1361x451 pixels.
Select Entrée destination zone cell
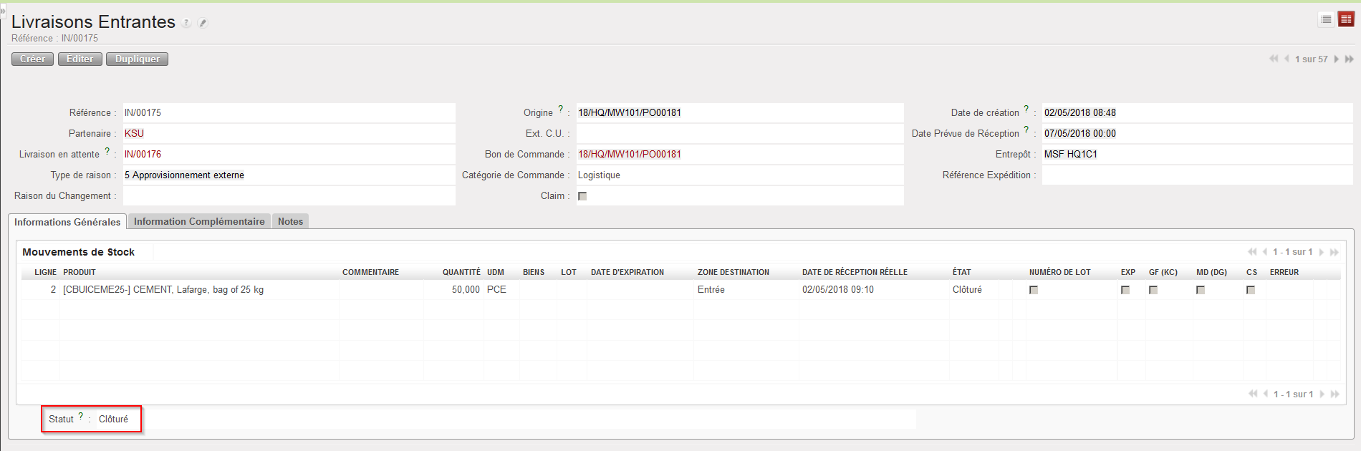(x=711, y=290)
